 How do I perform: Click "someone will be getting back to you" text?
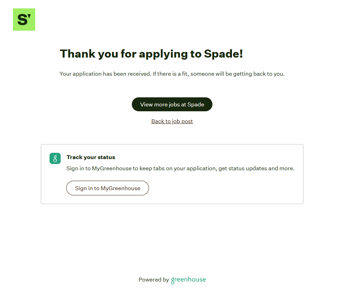click(238, 74)
